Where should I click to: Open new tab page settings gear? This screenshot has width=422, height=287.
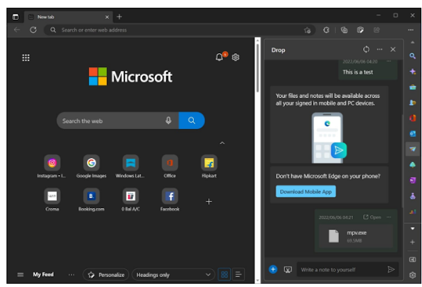click(x=235, y=57)
